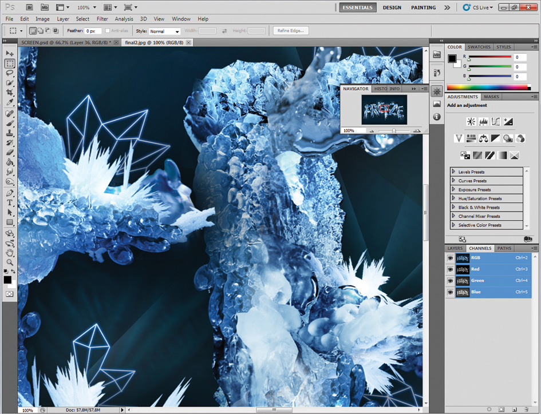The height and width of the screenshot is (414, 541).
Task: Select the Hand tool
Action: point(10,252)
